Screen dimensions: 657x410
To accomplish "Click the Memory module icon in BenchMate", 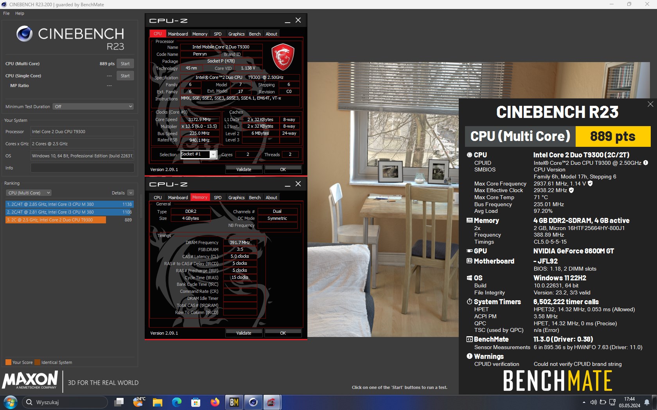I will [x=469, y=221].
